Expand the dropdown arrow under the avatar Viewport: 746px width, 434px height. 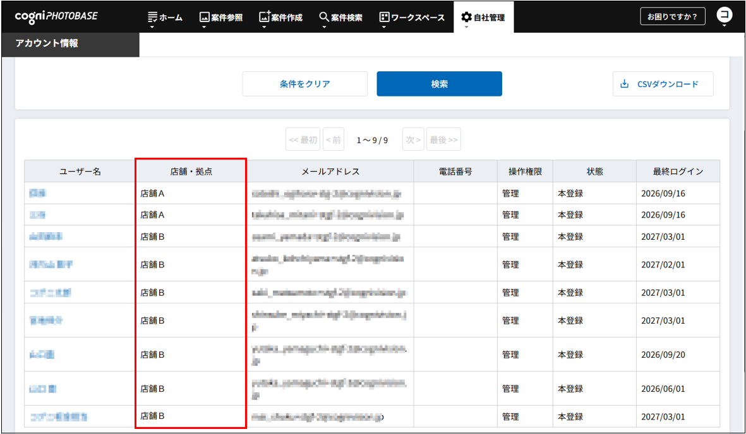coord(724,26)
